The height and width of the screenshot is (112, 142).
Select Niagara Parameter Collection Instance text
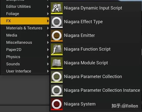[x=102, y=90]
